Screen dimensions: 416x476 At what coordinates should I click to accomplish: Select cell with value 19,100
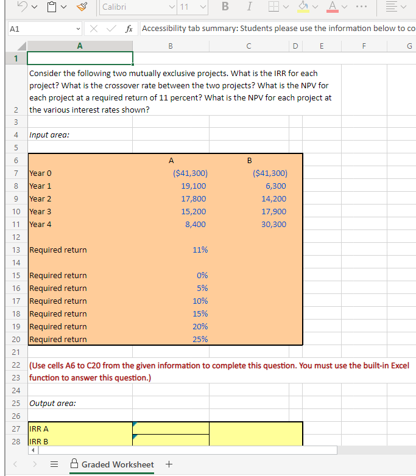coord(171,186)
